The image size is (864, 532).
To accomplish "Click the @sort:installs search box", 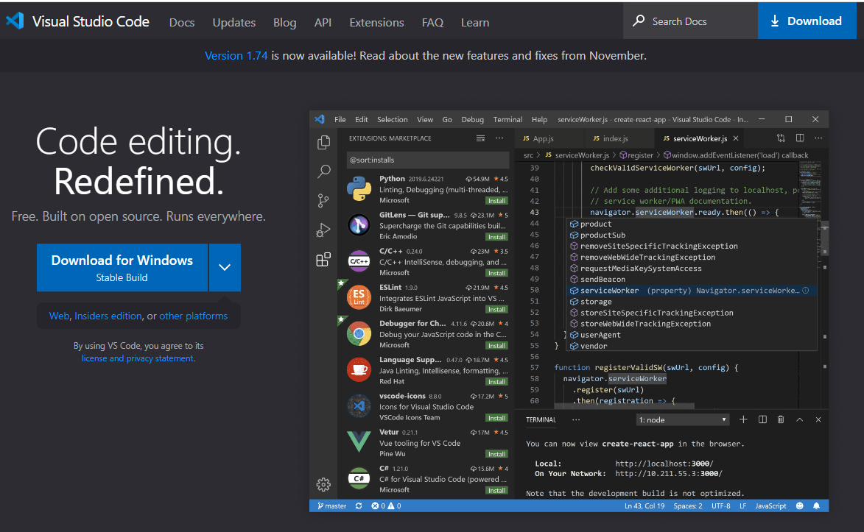I will click(x=428, y=160).
